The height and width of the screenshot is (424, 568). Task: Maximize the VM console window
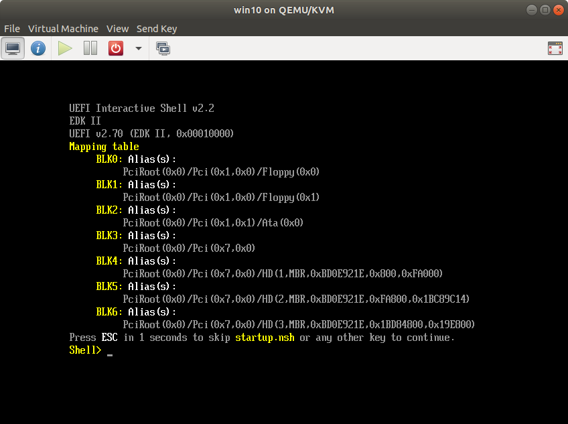pyautogui.click(x=543, y=10)
